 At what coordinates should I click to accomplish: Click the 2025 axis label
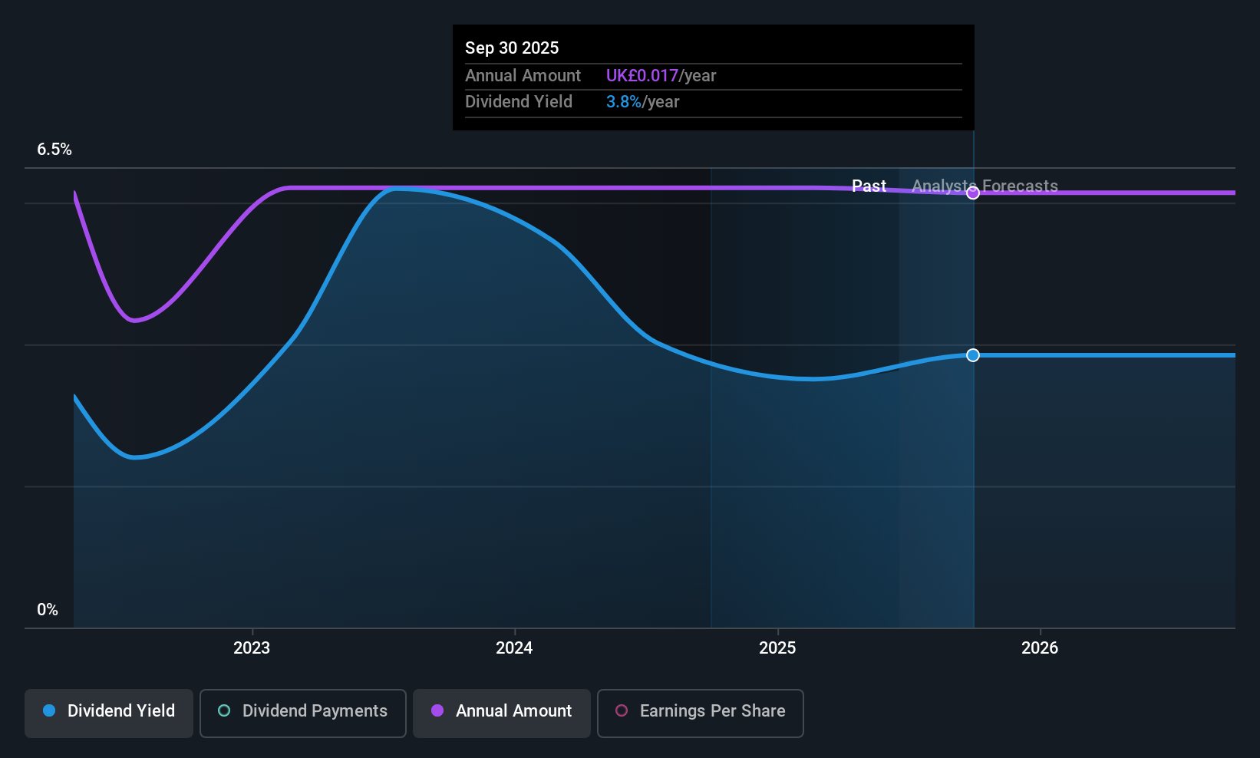(777, 648)
